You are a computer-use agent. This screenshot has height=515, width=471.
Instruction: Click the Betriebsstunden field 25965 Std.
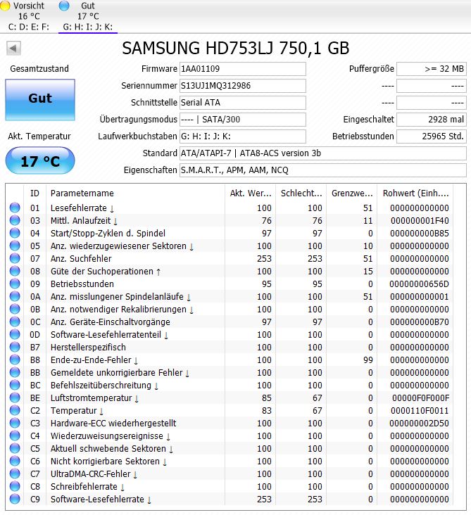click(x=432, y=136)
